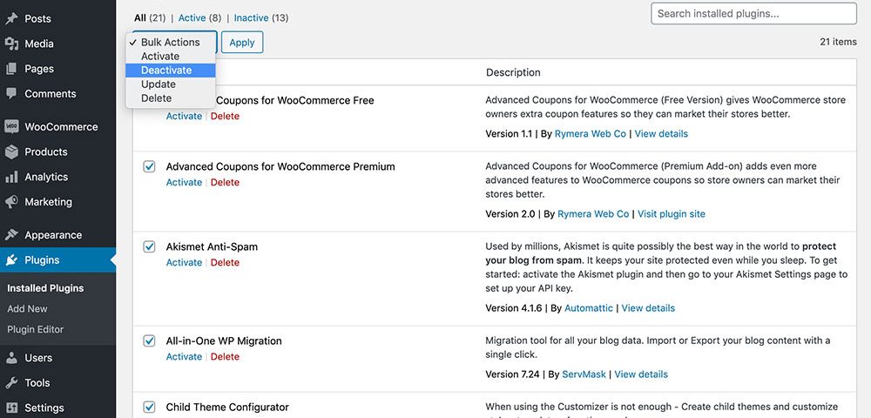Click the Settings sliders icon
The width and height of the screenshot is (871, 418).
coord(11,408)
